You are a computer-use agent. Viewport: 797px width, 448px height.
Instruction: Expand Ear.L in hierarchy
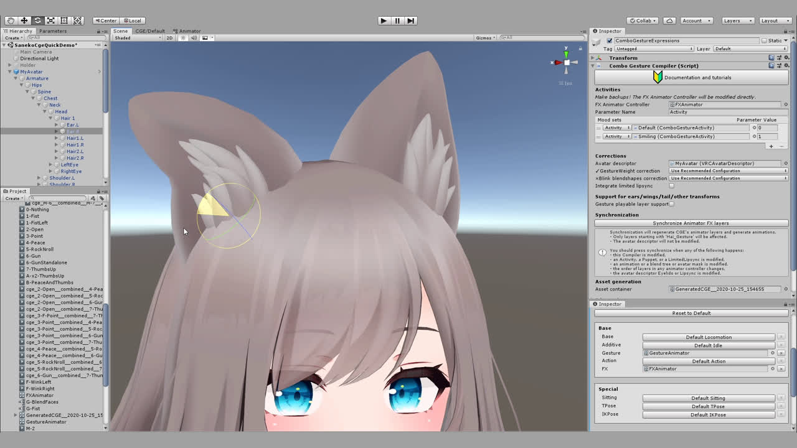pos(56,125)
